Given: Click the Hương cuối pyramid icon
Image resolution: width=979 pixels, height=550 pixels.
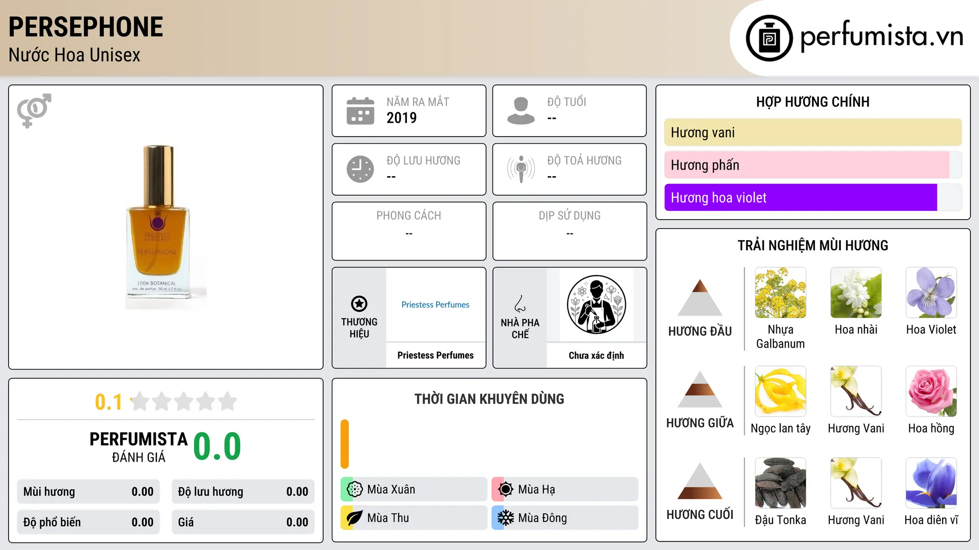Looking at the screenshot, I should (x=700, y=481).
